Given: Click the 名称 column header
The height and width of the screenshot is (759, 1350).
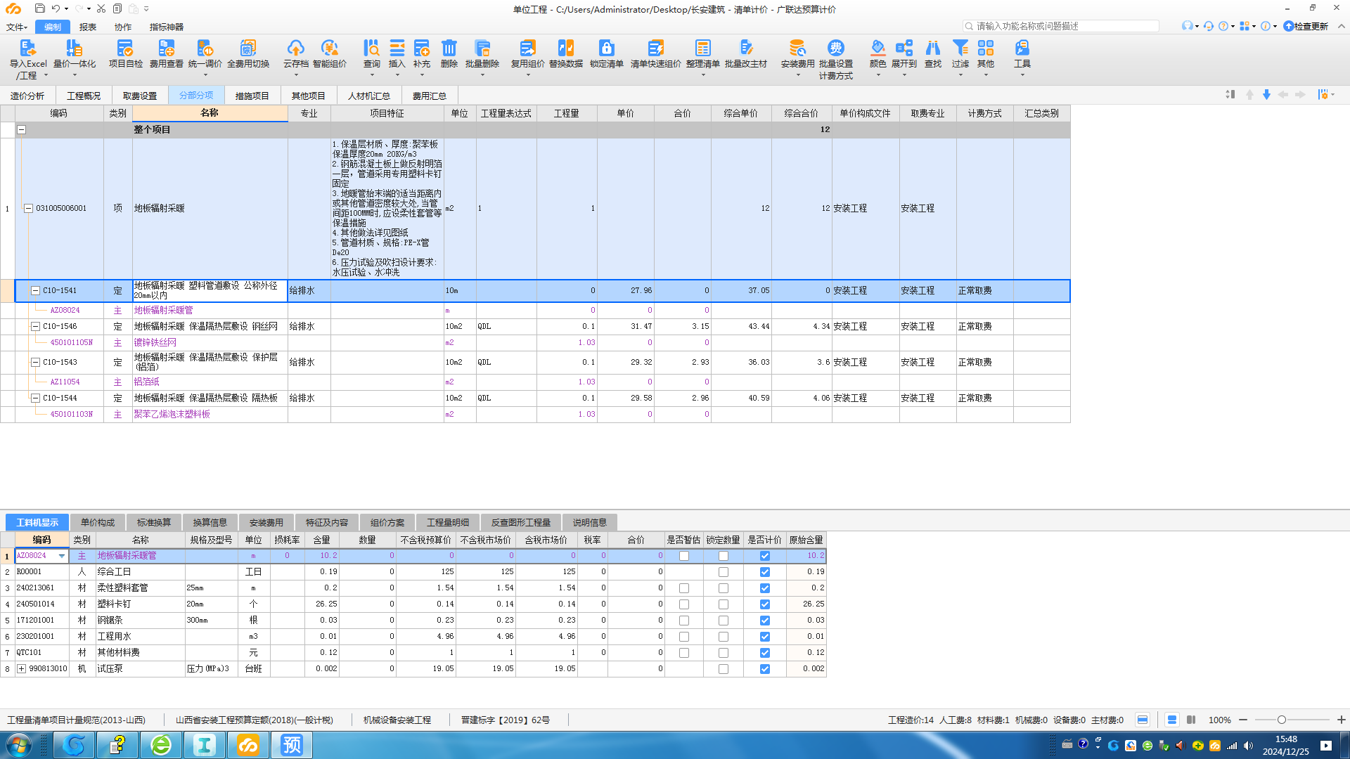Looking at the screenshot, I should (210, 113).
